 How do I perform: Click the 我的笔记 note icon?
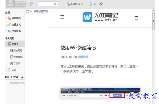(x=11, y=50)
